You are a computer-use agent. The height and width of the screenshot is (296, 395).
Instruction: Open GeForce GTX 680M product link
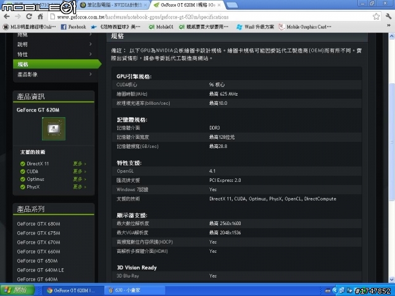pyautogui.click(x=38, y=224)
